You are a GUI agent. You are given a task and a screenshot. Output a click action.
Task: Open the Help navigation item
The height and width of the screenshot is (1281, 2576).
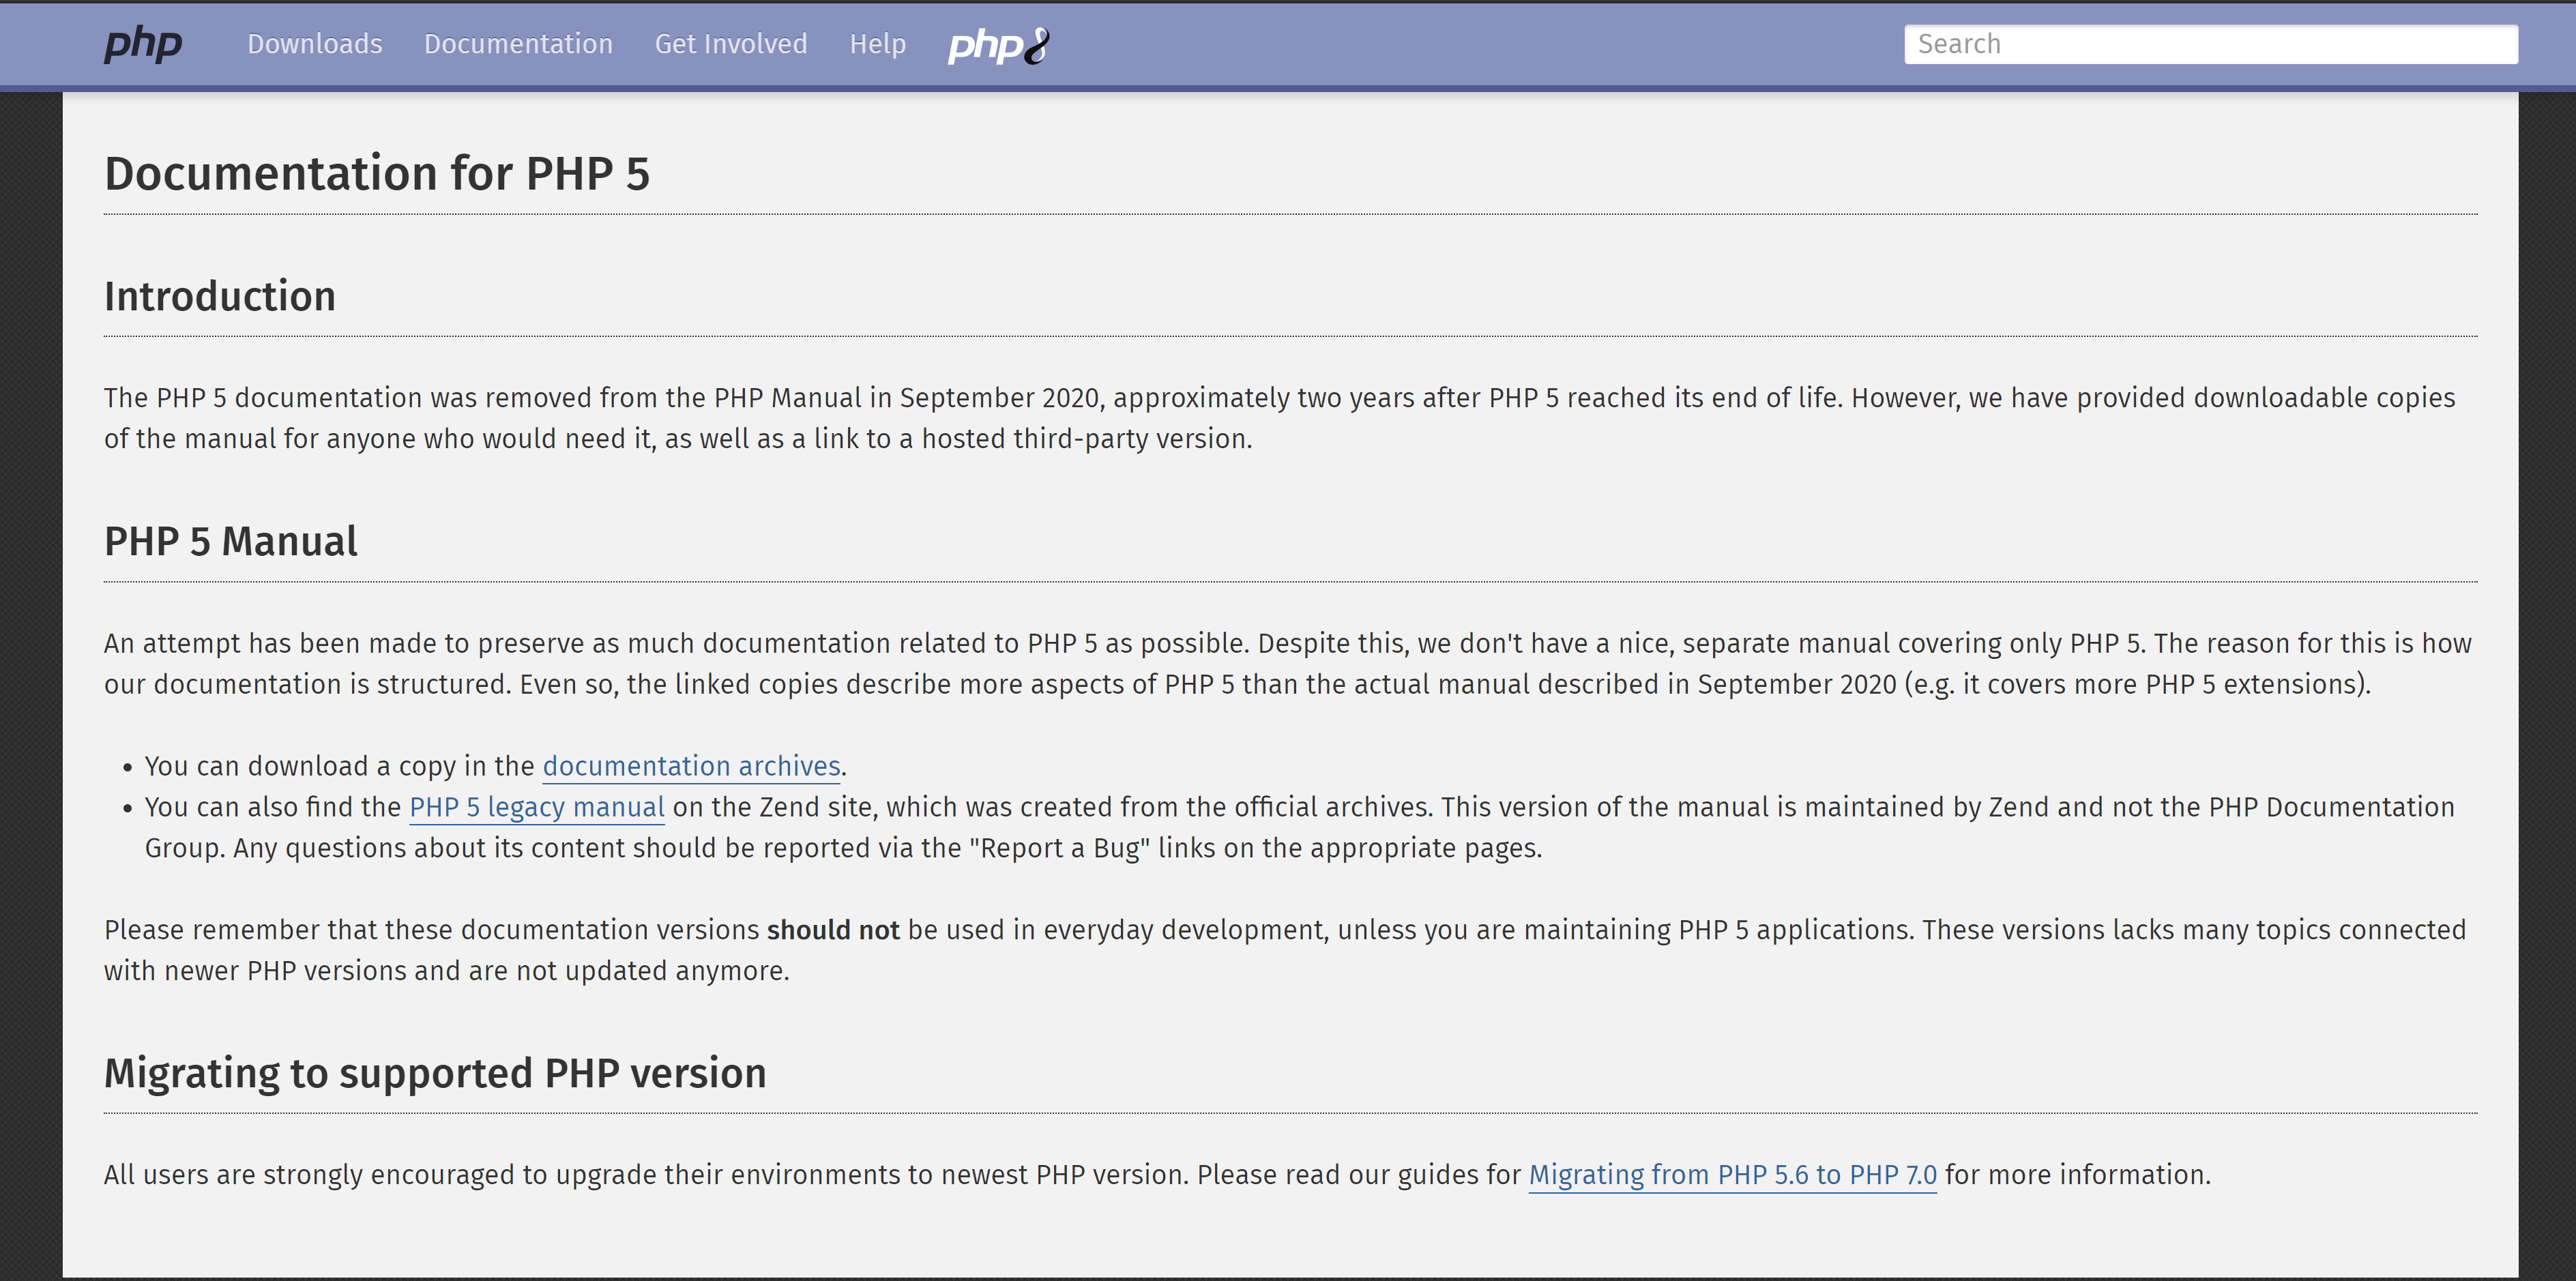(877, 44)
